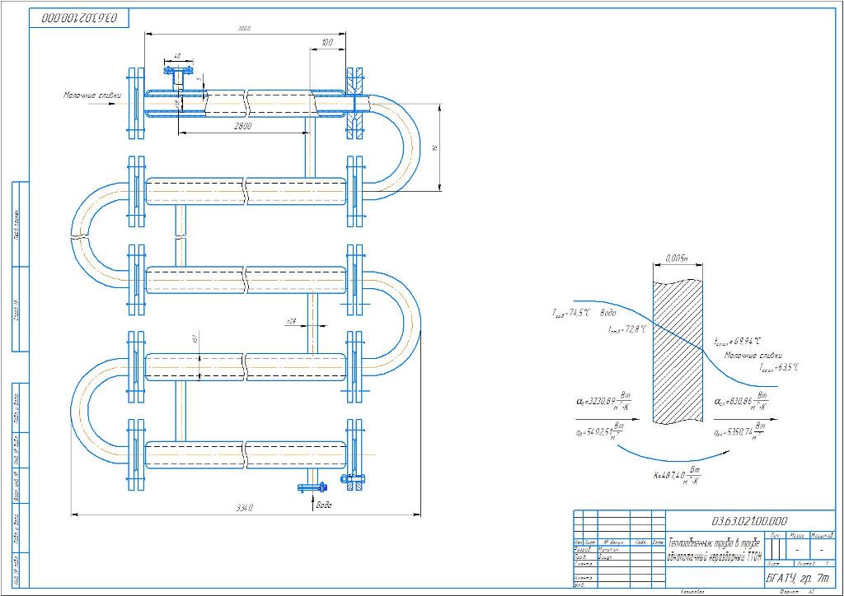844x596 pixels.
Task: Click the wall temperature value 72,8°C
Action: click(x=627, y=329)
